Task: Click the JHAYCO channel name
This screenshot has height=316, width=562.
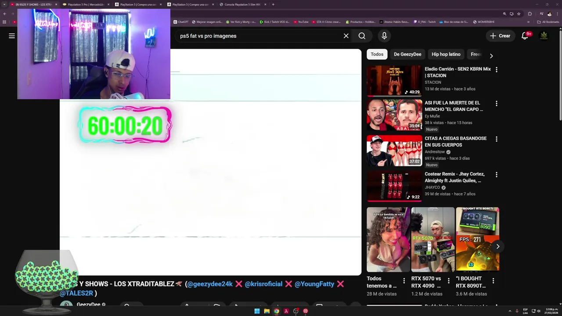Action: [x=432, y=187]
